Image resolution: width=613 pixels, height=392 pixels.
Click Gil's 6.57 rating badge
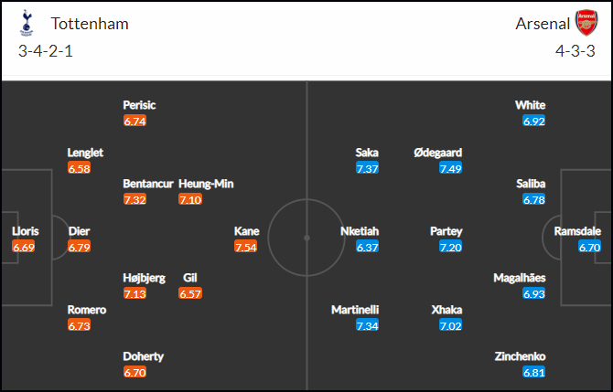190,293
